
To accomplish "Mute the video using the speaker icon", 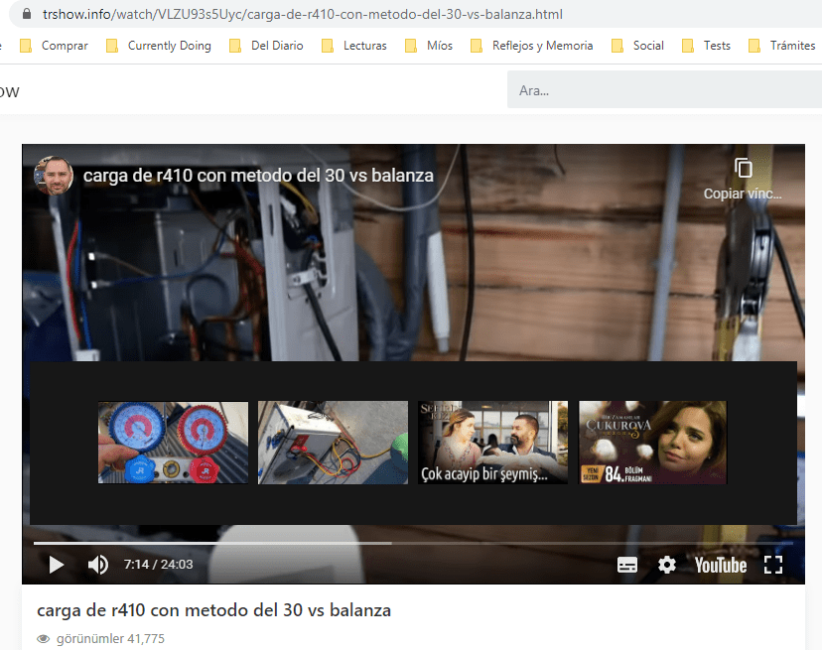I will pos(98,565).
